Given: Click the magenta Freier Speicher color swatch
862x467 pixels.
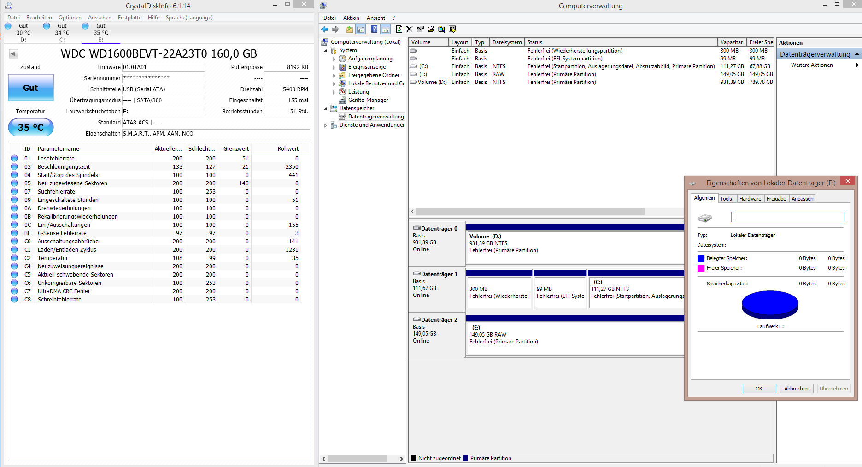Looking at the screenshot, I should click(x=701, y=268).
